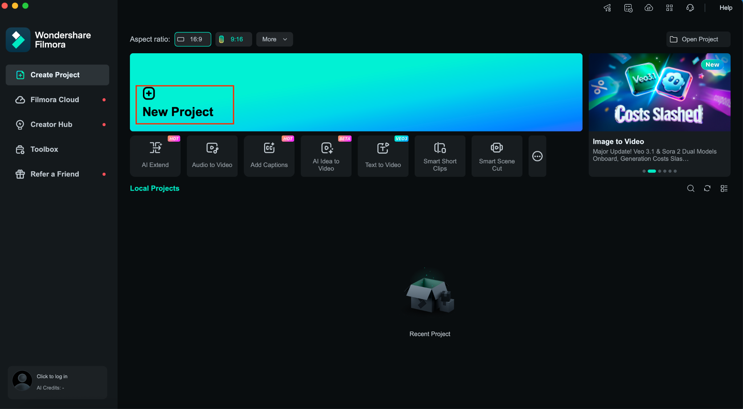Click the user avatar to log in
The height and width of the screenshot is (409, 743).
pos(22,380)
